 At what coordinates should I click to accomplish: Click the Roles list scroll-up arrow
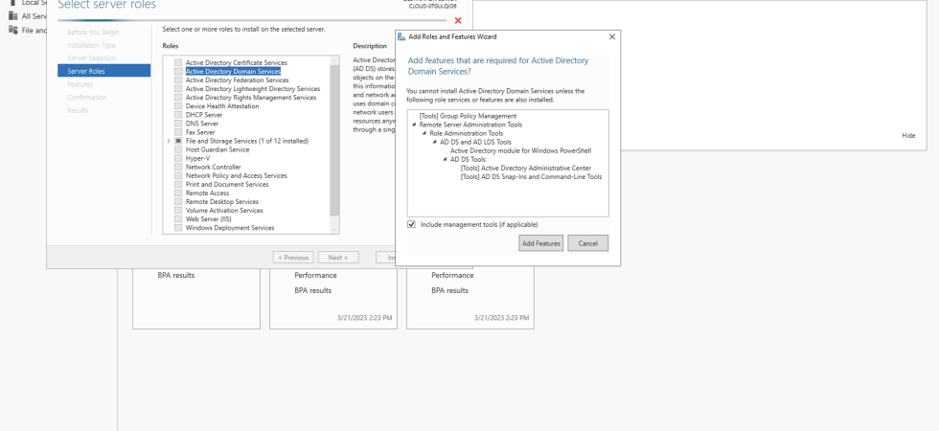point(334,59)
